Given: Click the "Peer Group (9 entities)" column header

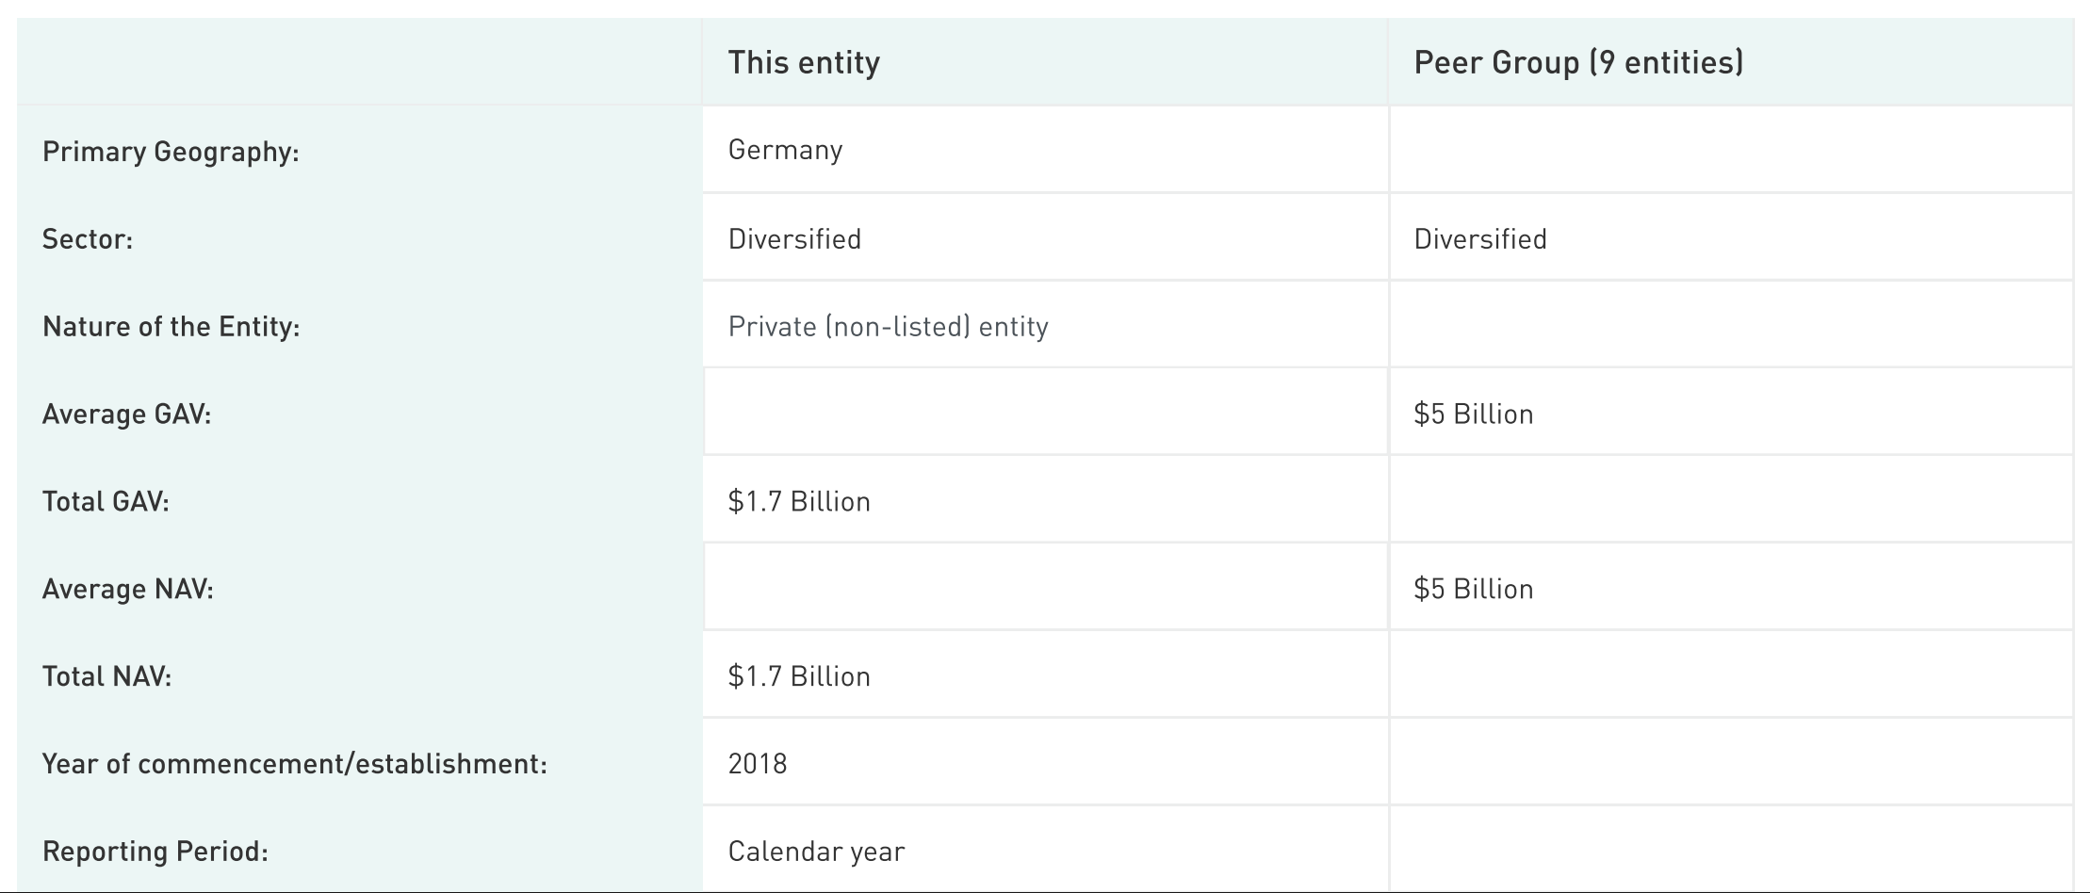Looking at the screenshot, I should pyautogui.click(x=1578, y=62).
